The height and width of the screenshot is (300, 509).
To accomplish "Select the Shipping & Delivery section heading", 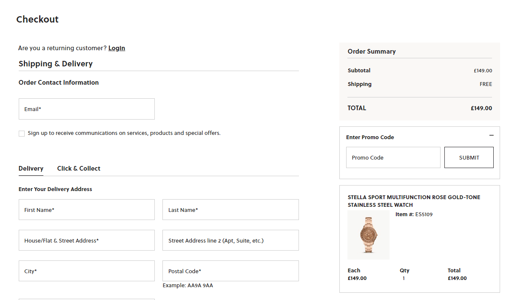I will tap(56, 64).
